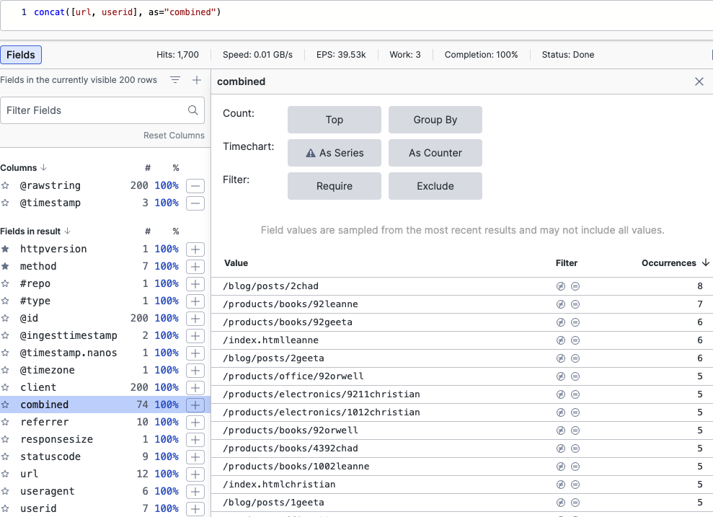The width and height of the screenshot is (713, 517).
Task: Sort by the Columns header arrow
Action: [x=43, y=168]
